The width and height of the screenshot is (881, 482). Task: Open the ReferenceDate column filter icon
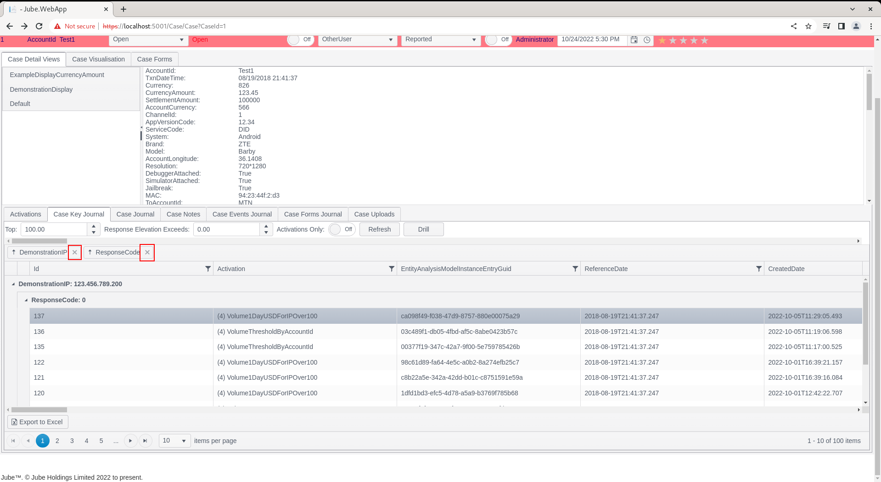click(x=759, y=269)
